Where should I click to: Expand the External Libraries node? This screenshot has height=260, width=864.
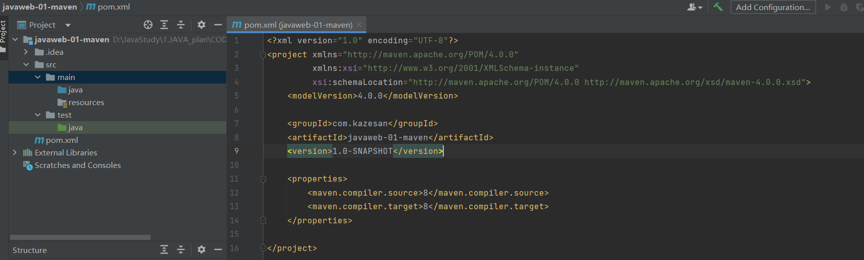pyautogui.click(x=15, y=152)
